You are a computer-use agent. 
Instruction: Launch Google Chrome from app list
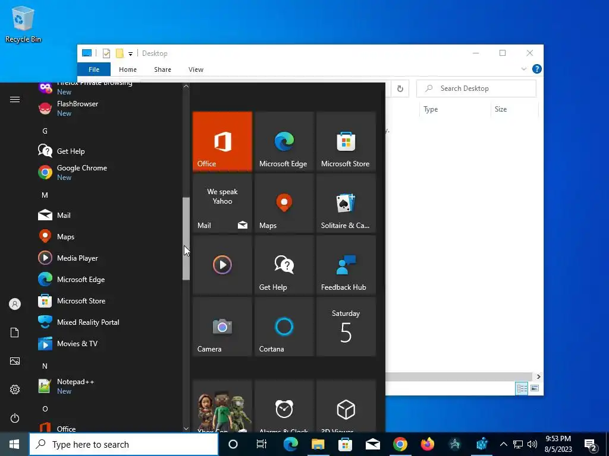pyautogui.click(x=109, y=172)
